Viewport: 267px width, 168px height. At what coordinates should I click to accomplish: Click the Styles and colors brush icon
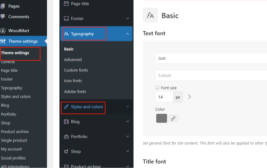coord(66,107)
